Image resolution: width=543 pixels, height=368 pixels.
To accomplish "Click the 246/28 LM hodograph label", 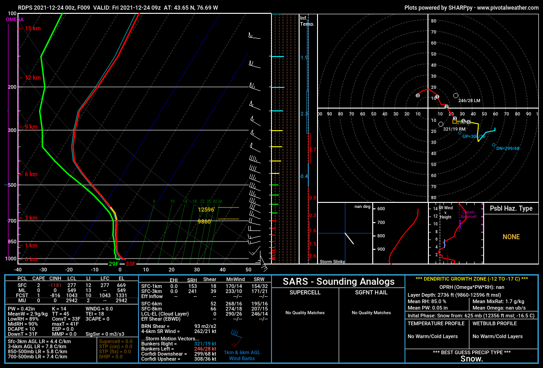I will (x=469, y=101).
